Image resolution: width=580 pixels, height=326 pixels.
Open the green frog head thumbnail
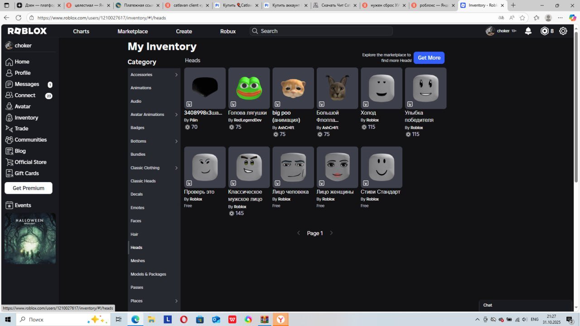pyautogui.click(x=249, y=88)
